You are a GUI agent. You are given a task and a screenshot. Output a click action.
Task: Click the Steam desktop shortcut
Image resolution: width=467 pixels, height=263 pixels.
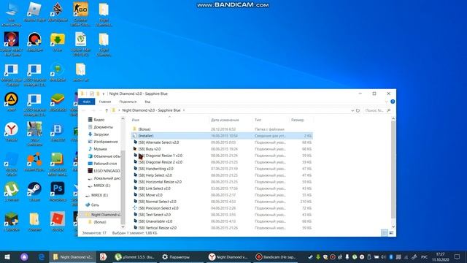[34, 191]
